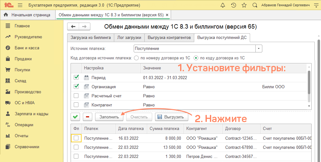
Task: Open the search magnifier icon
Action: tap(255, 5)
